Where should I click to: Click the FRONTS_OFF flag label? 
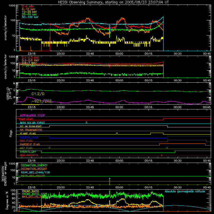(28, 152)
